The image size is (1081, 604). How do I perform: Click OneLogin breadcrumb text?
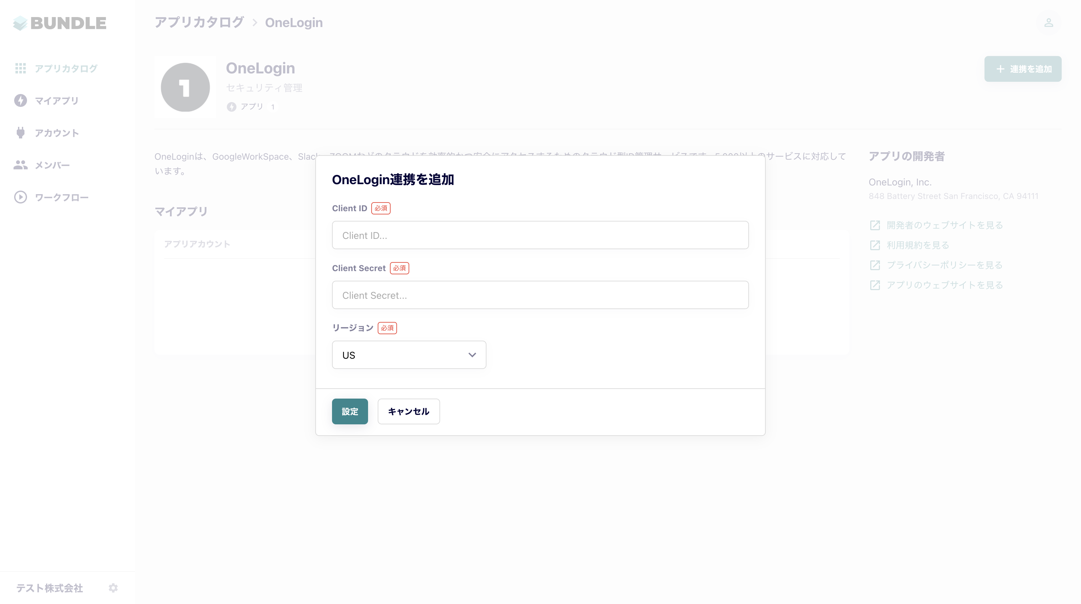[x=294, y=23]
